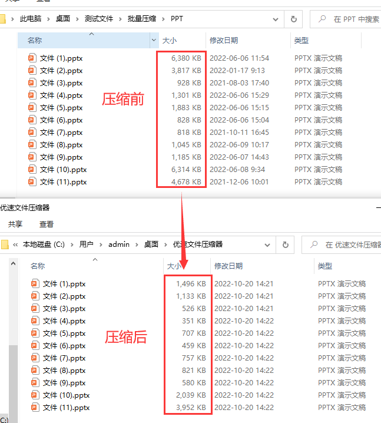This screenshot has height=423, width=381.
Task: Click the 文件 (11).pptx icon in PPT window
Action: (x=32, y=182)
